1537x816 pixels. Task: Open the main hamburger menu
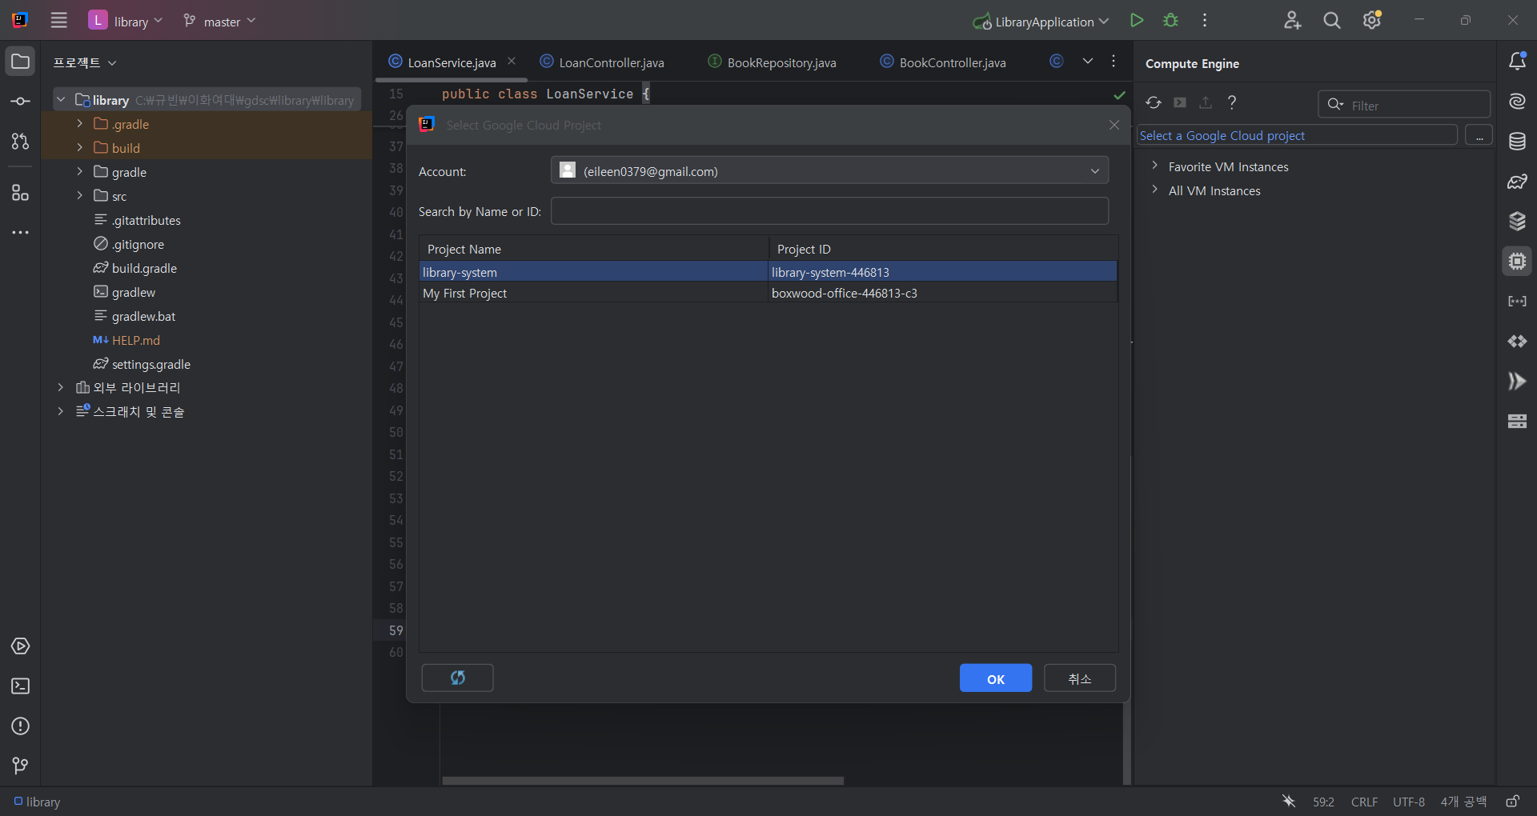point(59,21)
